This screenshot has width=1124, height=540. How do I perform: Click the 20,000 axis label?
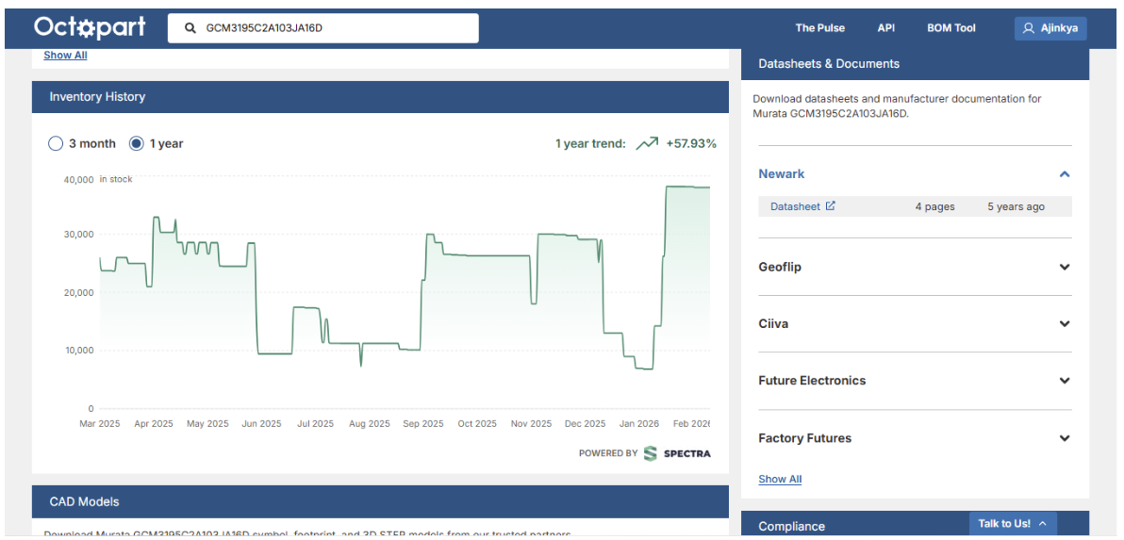tap(79, 293)
